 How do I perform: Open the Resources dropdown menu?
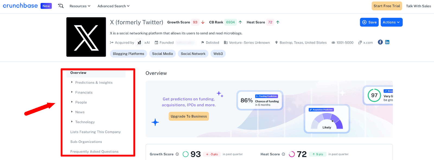pos(80,6)
